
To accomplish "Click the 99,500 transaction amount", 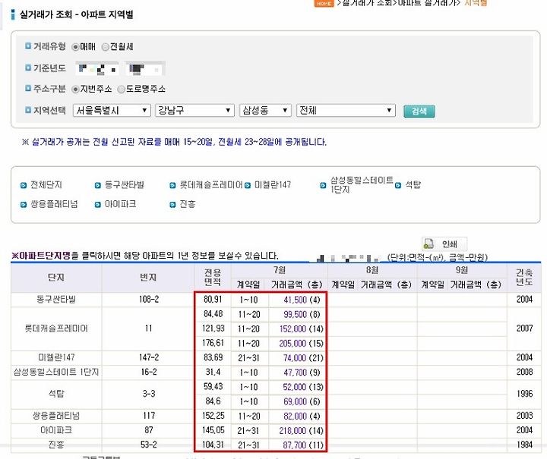I will pyautogui.click(x=295, y=315).
